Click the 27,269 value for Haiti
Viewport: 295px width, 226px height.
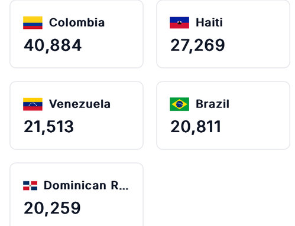point(197,45)
